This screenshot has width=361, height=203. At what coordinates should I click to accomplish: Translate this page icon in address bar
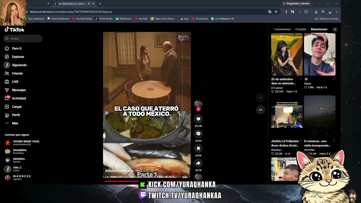coord(270,12)
